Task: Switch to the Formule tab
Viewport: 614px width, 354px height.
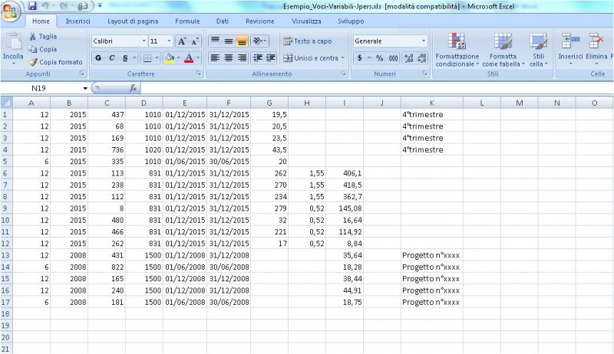Action: 187,21
